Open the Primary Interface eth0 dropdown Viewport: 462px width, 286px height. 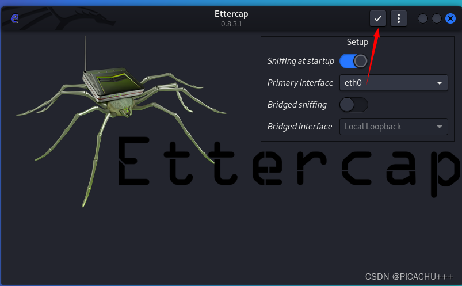(394, 83)
